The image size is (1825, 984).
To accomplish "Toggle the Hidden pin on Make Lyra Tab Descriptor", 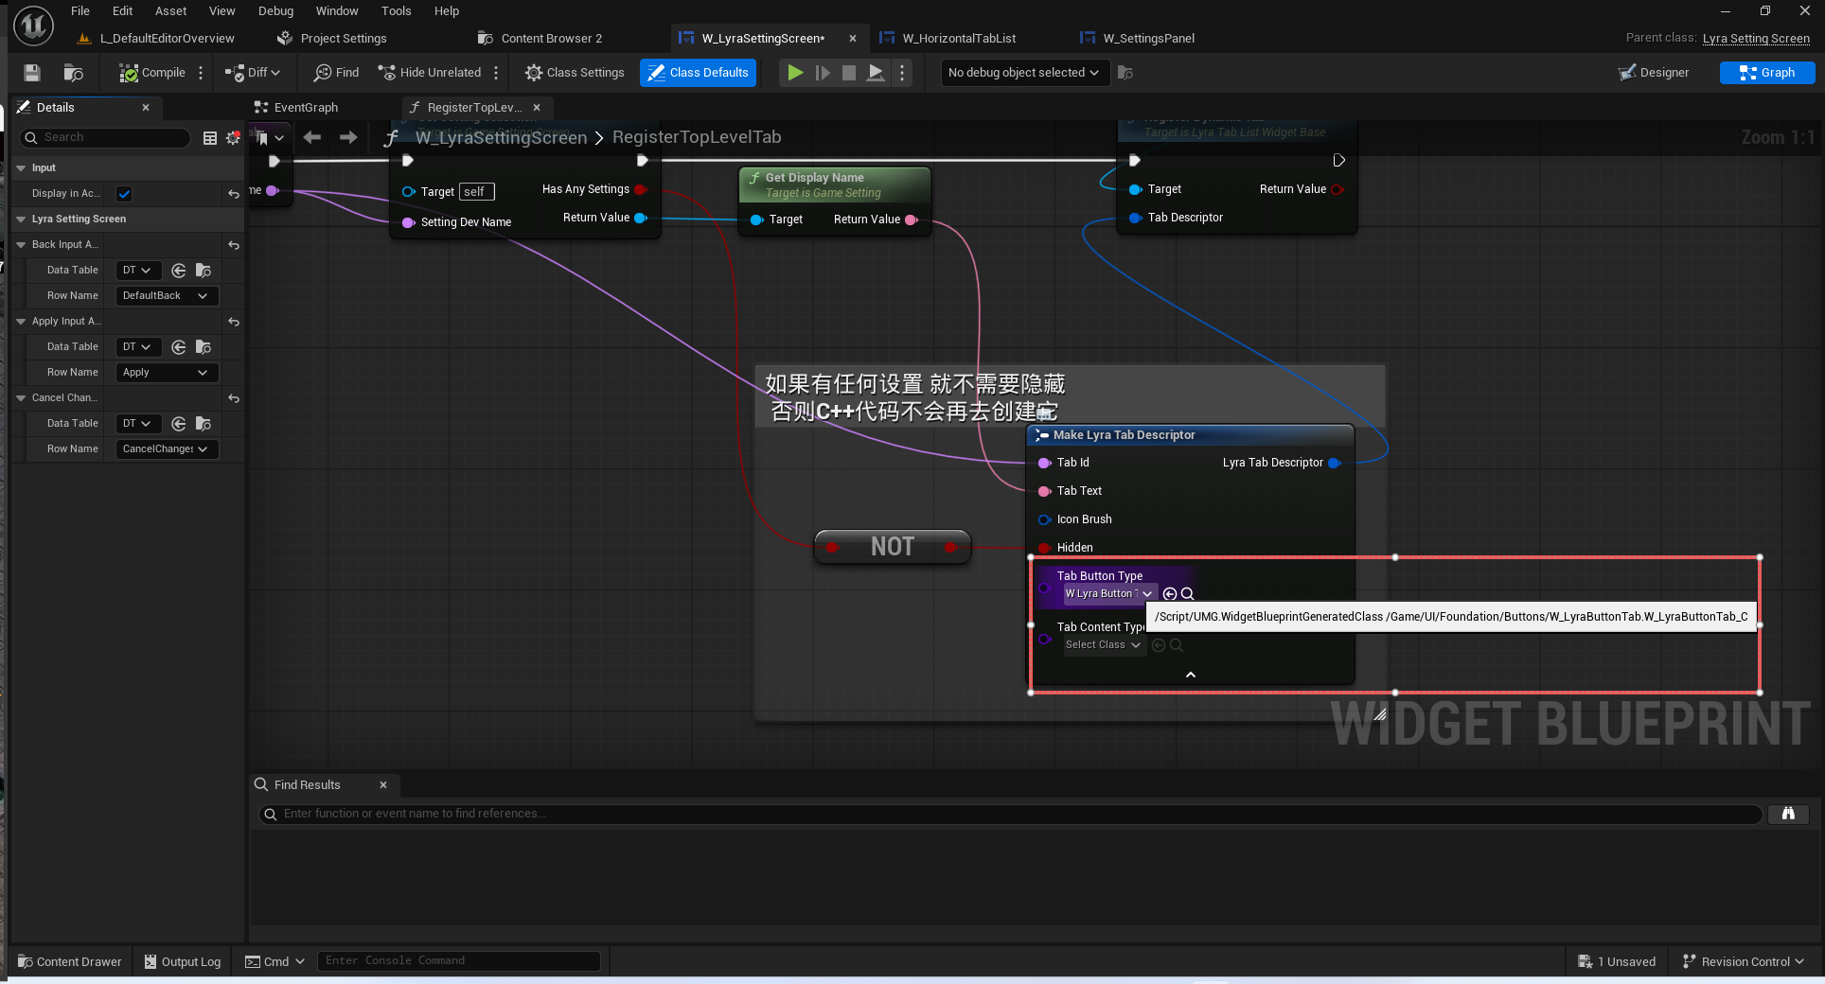I will (x=1045, y=548).
